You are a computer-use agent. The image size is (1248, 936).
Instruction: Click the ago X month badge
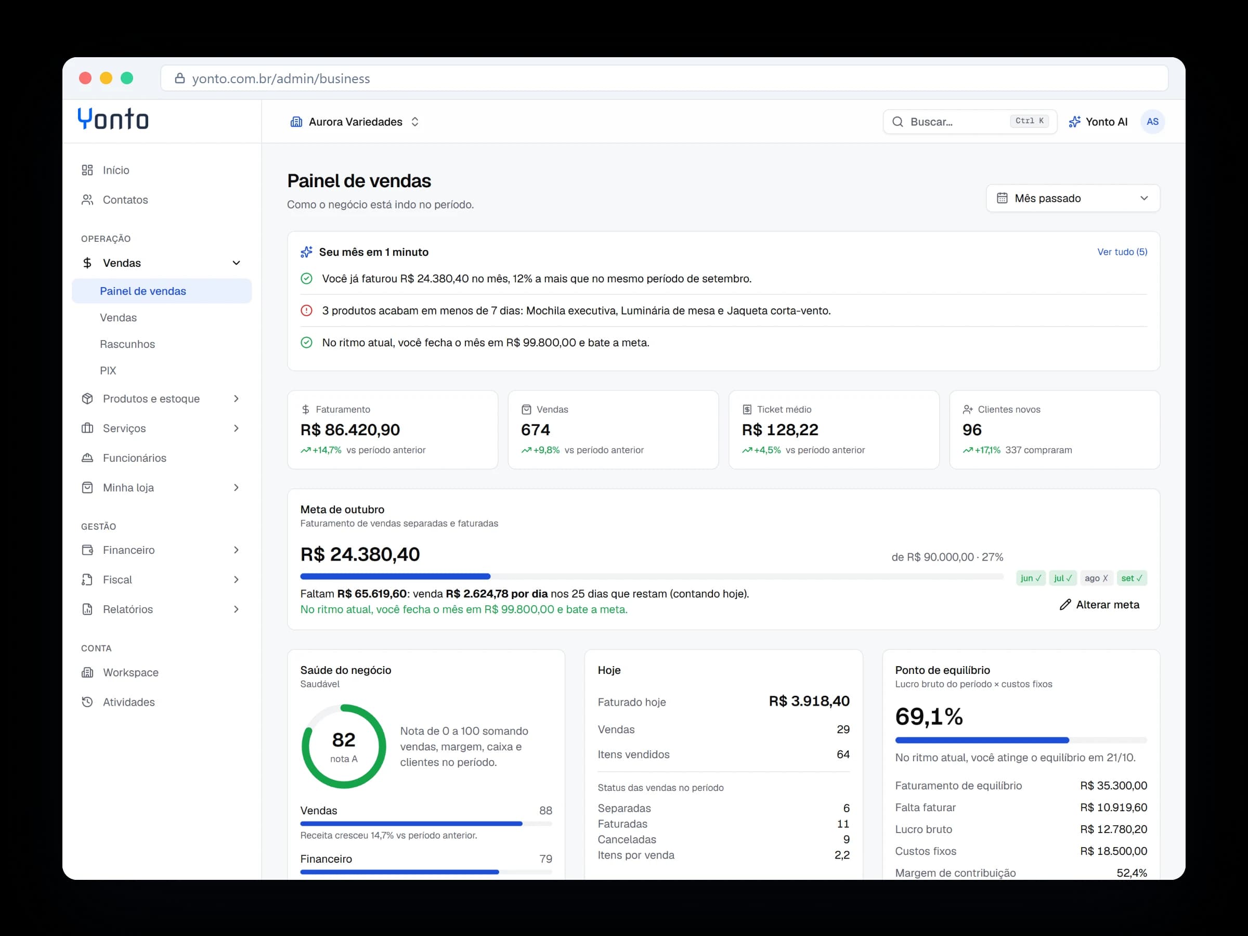click(1096, 578)
